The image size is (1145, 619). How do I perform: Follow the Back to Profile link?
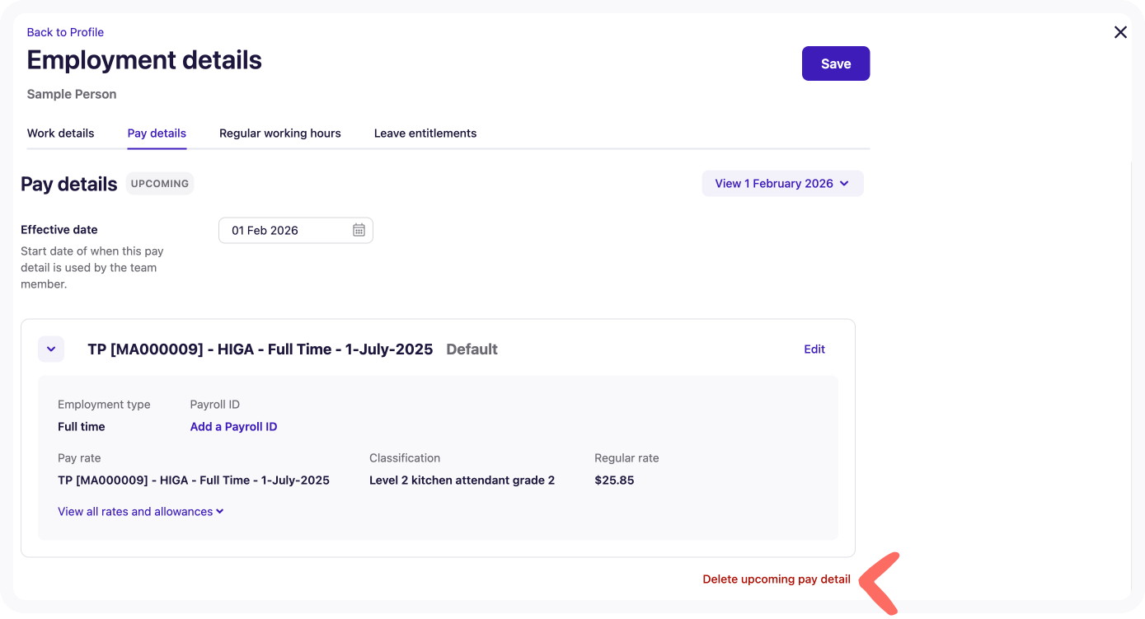(x=65, y=32)
